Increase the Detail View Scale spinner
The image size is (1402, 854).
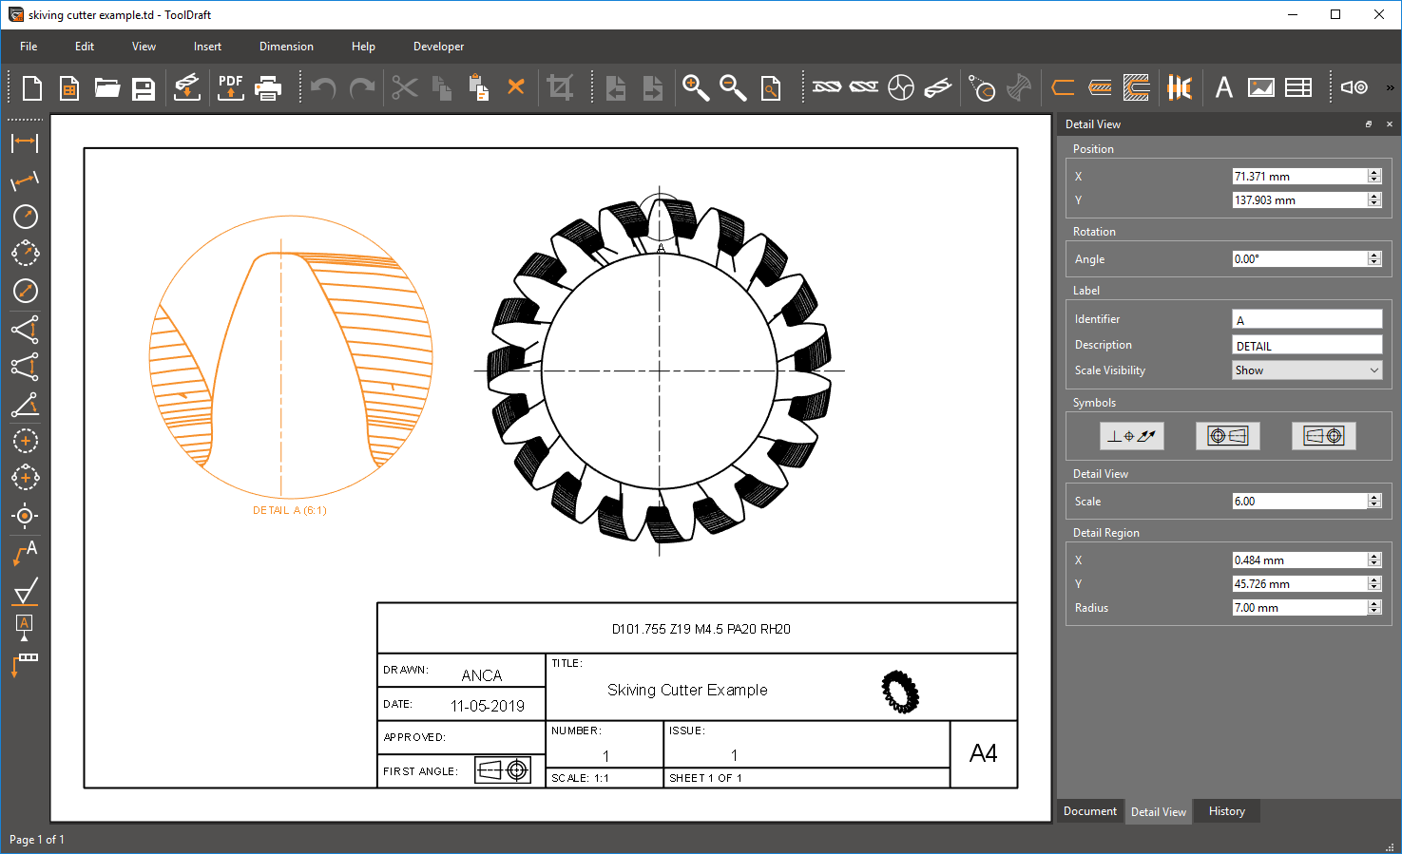[1373, 497]
